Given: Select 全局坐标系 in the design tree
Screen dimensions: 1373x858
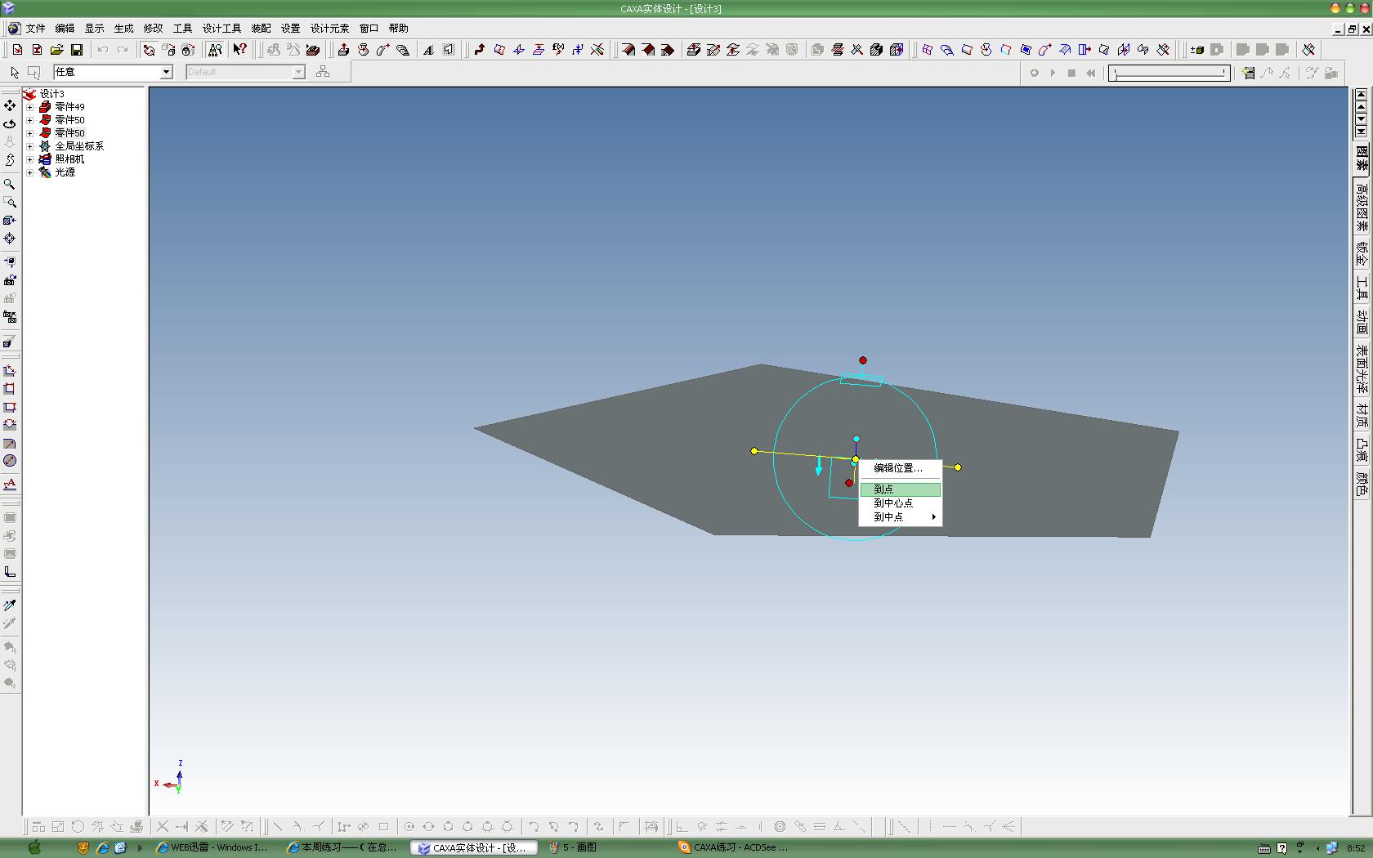Looking at the screenshot, I should pyautogui.click(x=79, y=146).
